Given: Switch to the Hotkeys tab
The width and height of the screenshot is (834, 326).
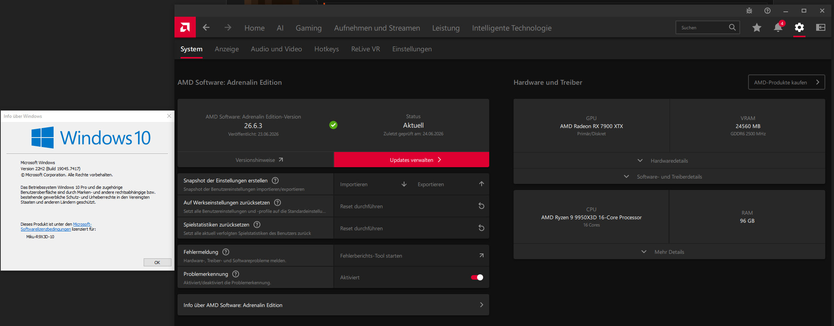Looking at the screenshot, I should [x=327, y=49].
